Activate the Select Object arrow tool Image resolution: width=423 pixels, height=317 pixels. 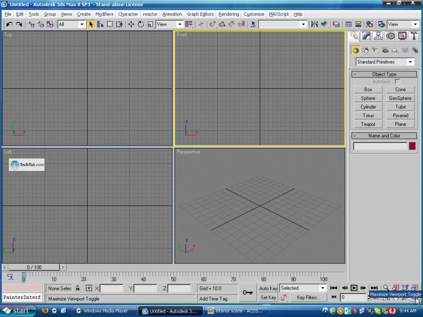(91, 24)
